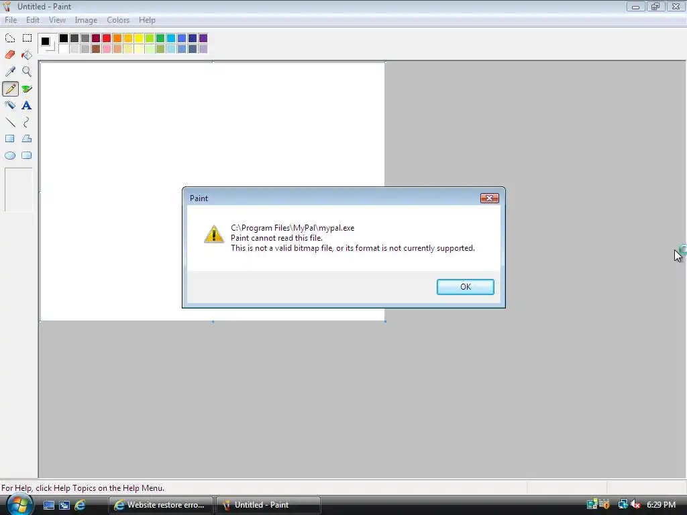
Task: Click the security alert shield tray icon
Action: click(x=606, y=504)
